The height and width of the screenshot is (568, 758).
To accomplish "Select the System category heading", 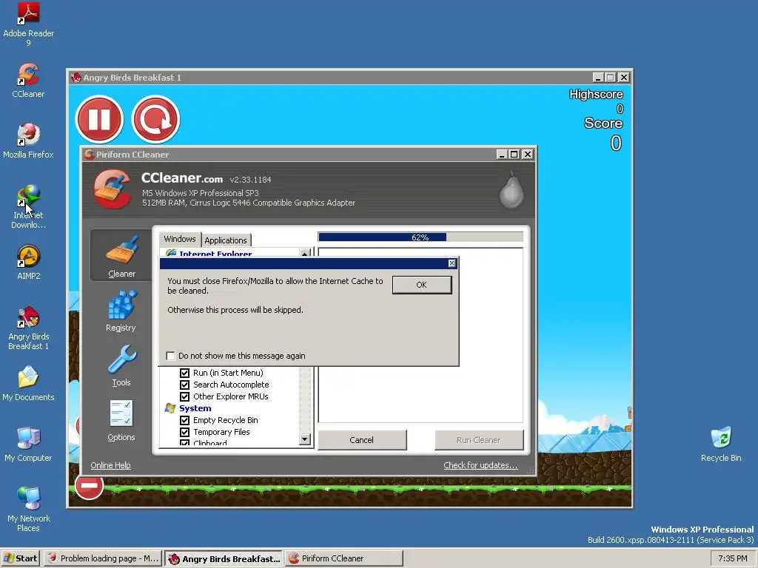I will point(195,408).
